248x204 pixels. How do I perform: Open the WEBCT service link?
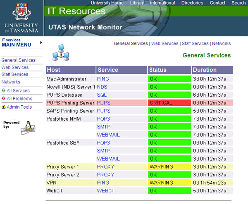click(105, 191)
